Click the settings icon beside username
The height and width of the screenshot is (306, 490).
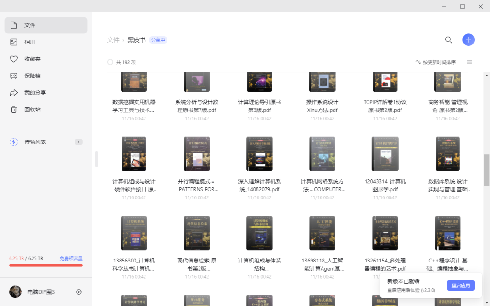click(x=79, y=292)
